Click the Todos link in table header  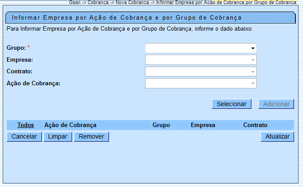pos(26,125)
